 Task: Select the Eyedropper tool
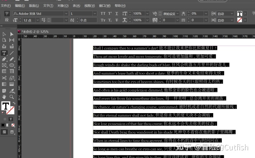12,91
